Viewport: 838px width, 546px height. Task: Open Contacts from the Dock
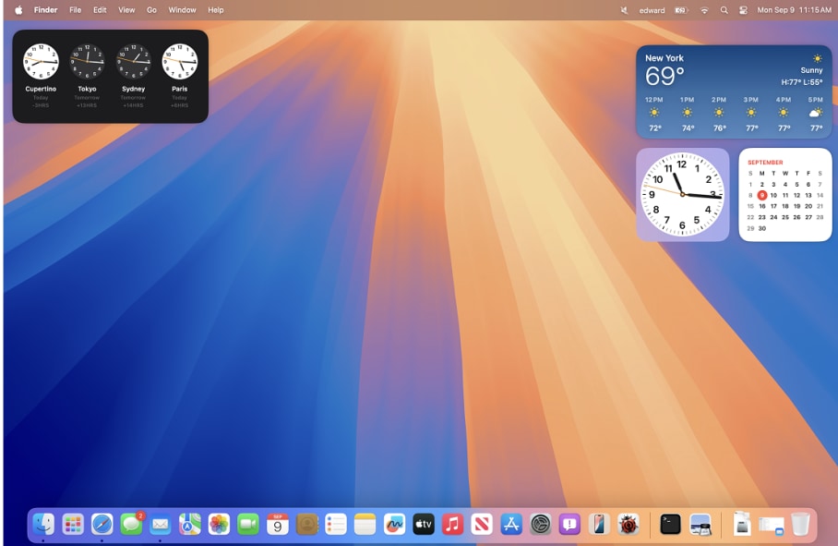pyautogui.click(x=306, y=524)
